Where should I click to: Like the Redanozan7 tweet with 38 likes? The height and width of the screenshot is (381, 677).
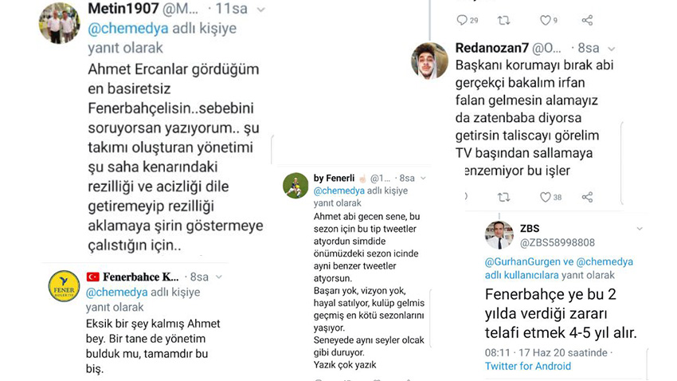tap(546, 197)
